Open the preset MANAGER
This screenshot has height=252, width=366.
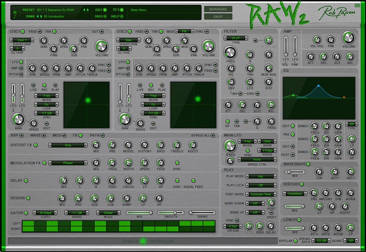coord(218,9)
